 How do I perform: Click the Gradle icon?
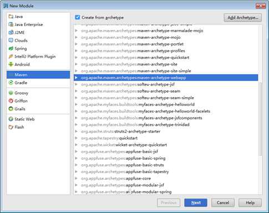(x=11, y=83)
